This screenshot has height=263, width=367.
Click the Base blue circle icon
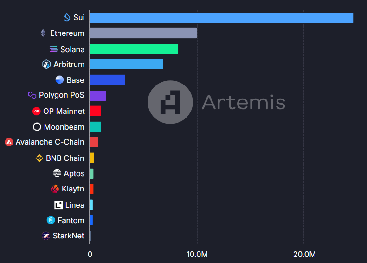click(59, 80)
